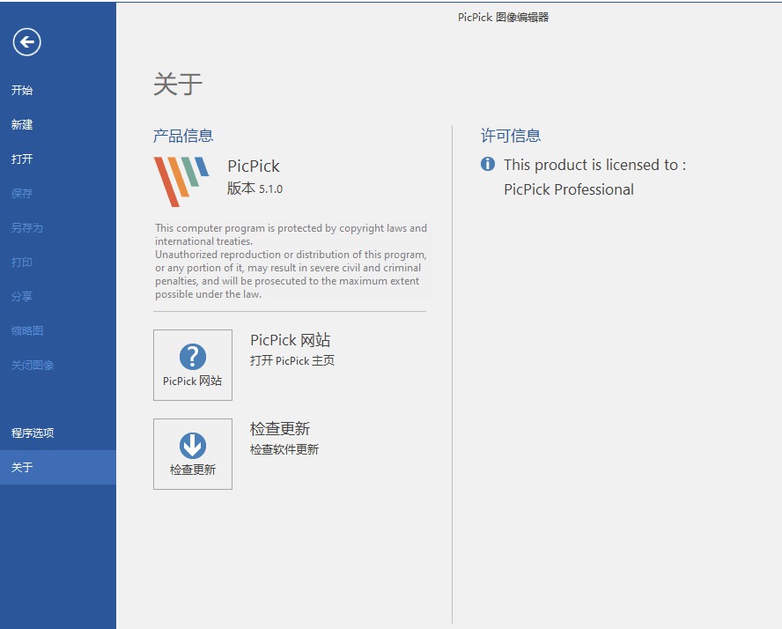Click the large 关于 page title

178,84
